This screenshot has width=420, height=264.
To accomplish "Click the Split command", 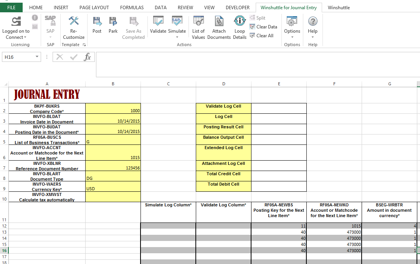I will click(x=257, y=18).
